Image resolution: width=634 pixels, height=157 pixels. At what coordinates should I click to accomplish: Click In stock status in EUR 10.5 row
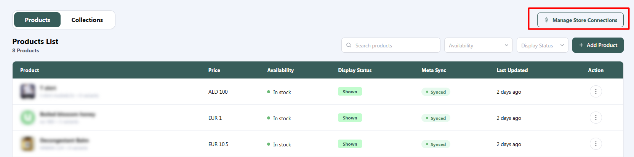click(x=279, y=144)
